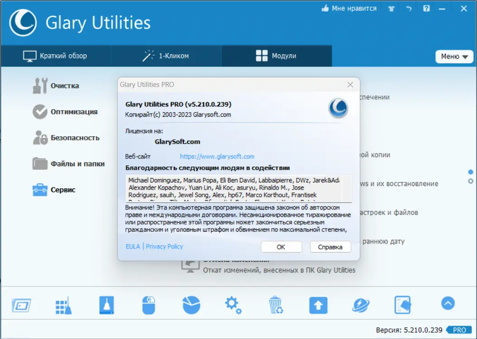Open the disk analyzer pie chart icon
The width and height of the screenshot is (477, 339).
pos(191,305)
